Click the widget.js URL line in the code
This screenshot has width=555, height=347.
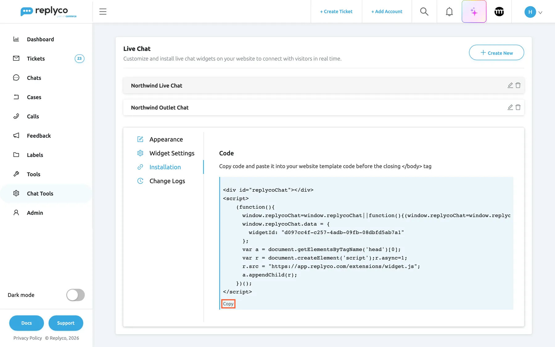point(331,266)
